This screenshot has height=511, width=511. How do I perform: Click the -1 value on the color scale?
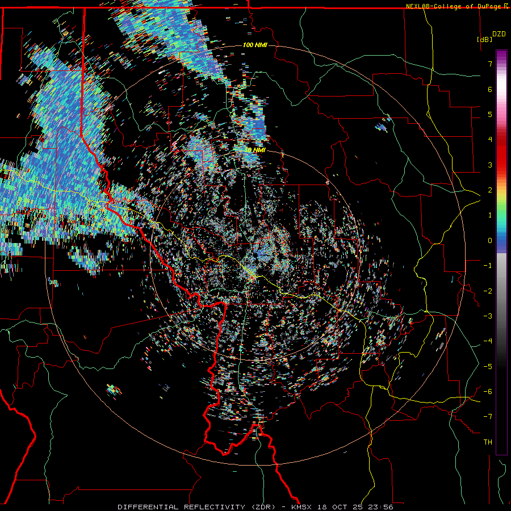coord(488,265)
